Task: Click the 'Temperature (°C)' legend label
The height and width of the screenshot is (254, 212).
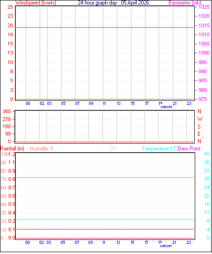Action: pyautogui.click(x=160, y=149)
